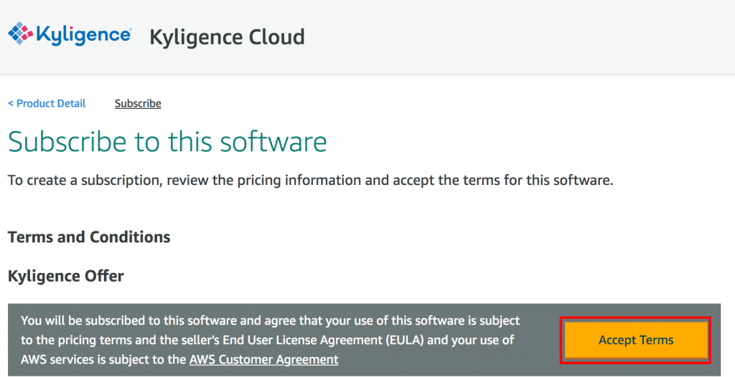Open the AWS Customer Agreement link
Image resolution: width=735 pixels, height=377 pixels.
(x=263, y=360)
